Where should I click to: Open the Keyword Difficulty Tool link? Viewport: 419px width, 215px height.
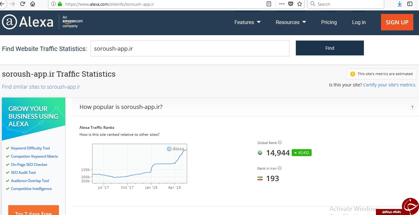[30, 148]
